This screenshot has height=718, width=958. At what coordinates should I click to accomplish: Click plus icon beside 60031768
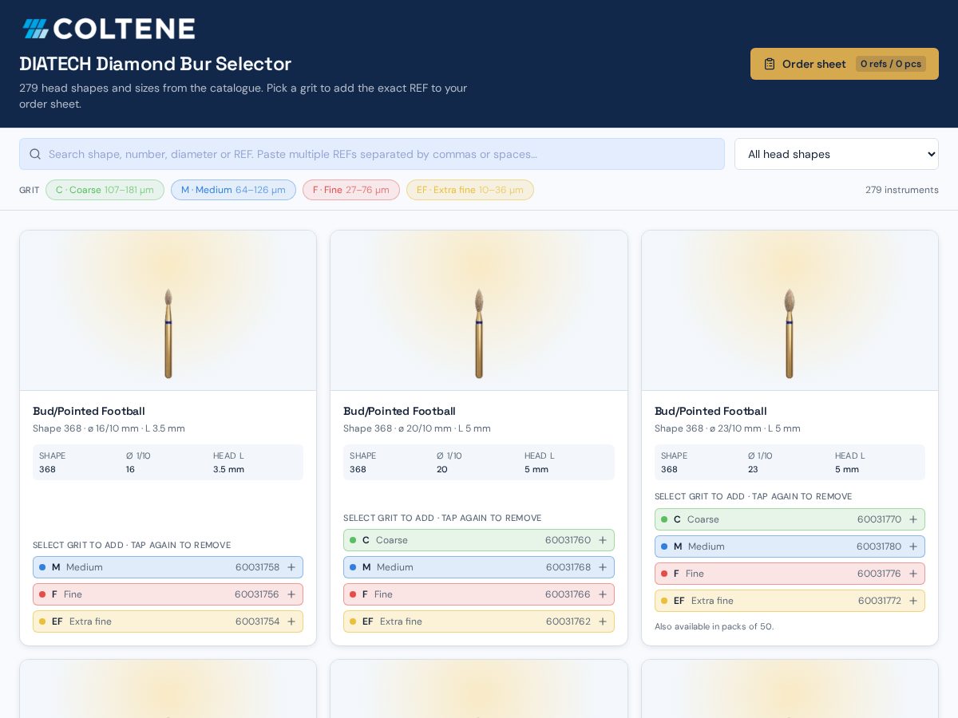tap(603, 567)
